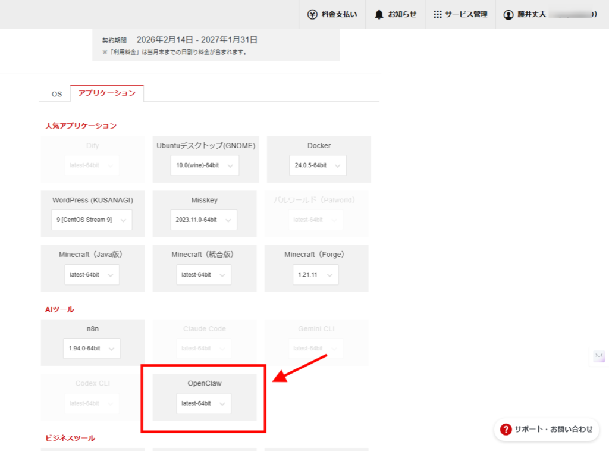Expand the Misskey 2023.11.0-64bit dropdown
The height and width of the screenshot is (451, 609).
205,220
